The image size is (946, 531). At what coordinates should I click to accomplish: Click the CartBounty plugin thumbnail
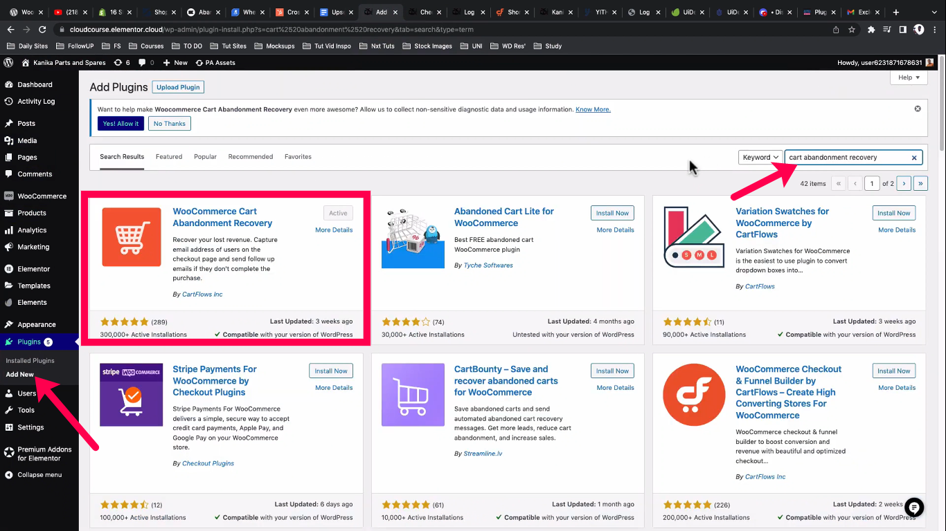[413, 395]
